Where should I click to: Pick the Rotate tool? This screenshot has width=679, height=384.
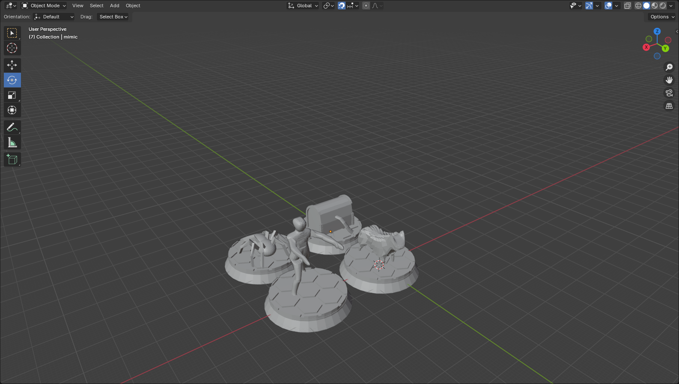pyautogui.click(x=12, y=80)
